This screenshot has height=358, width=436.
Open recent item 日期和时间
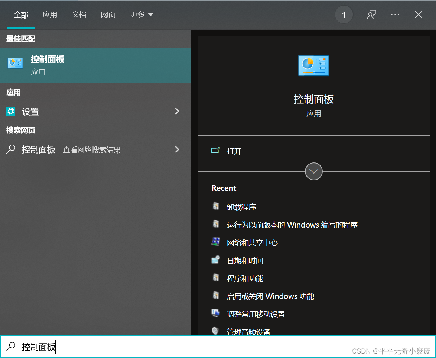(x=245, y=260)
